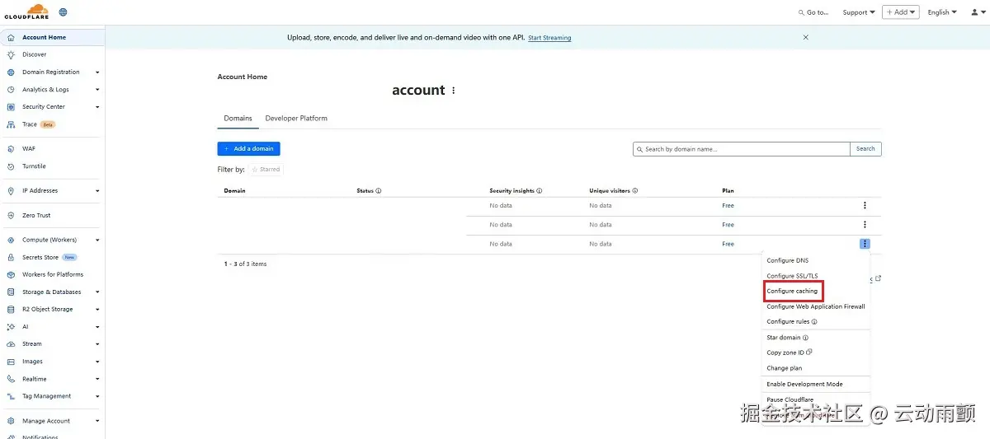Click the globe icon beside the Cloudflare logo
The image size is (990, 439).
[63, 12]
